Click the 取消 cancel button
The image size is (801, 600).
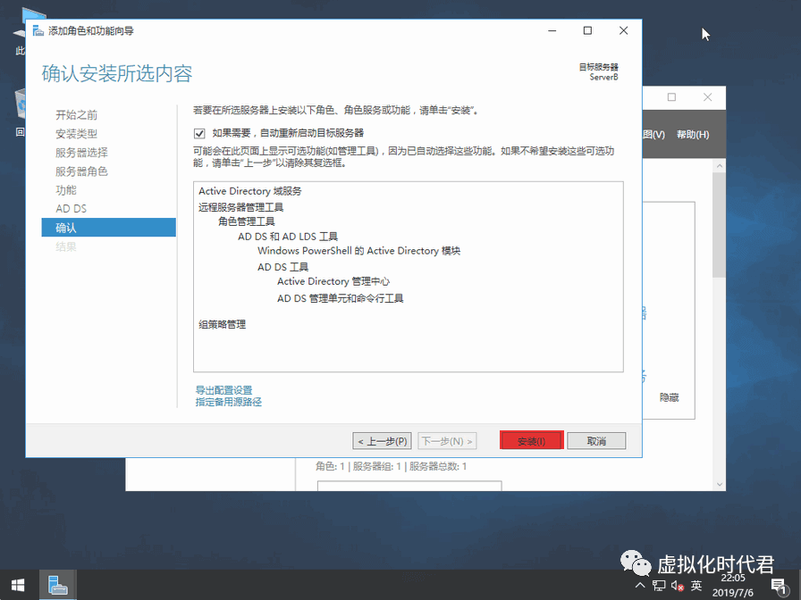(596, 441)
